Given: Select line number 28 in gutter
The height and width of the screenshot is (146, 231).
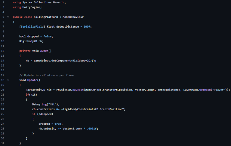Looking at the screenshot, I should (2, 129).
